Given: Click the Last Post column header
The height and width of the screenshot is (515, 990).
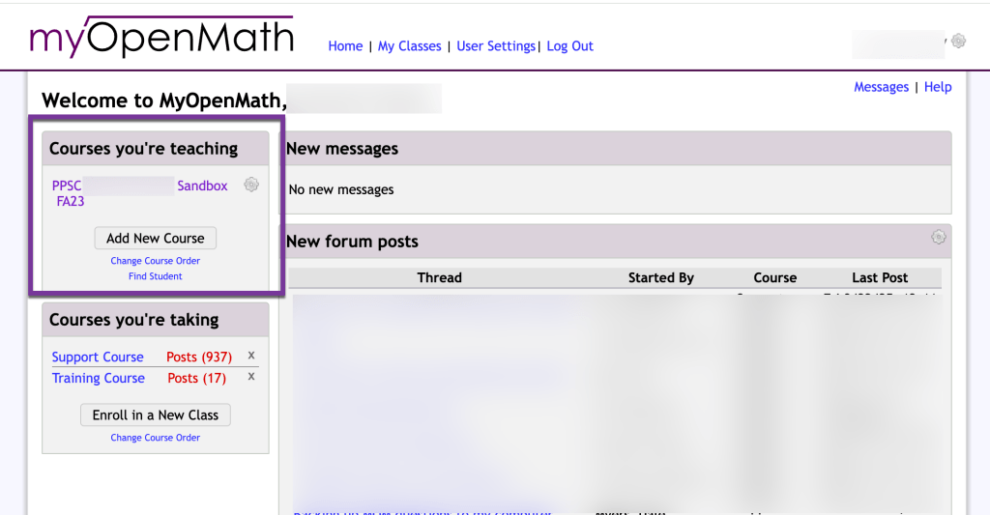Looking at the screenshot, I should tap(880, 277).
